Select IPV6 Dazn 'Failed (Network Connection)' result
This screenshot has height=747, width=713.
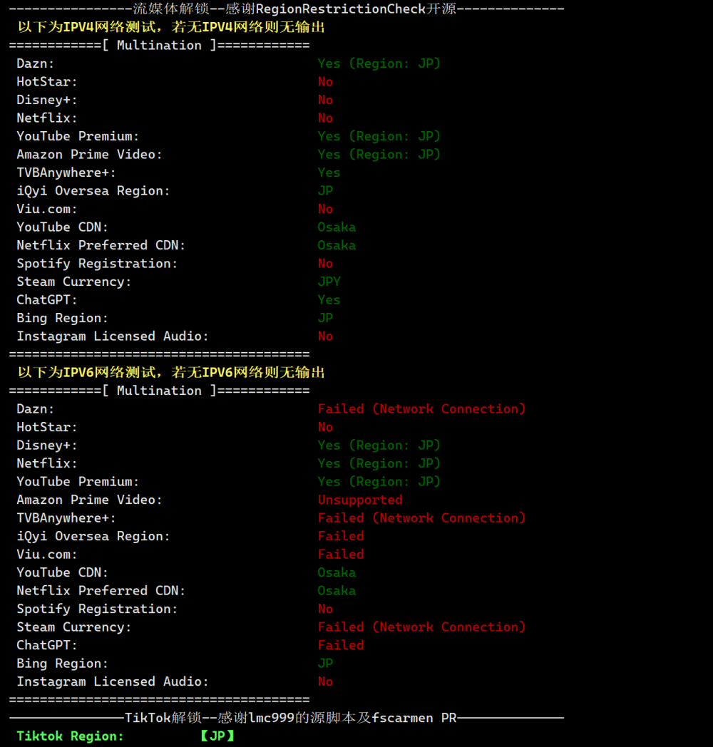[x=422, y=409]
